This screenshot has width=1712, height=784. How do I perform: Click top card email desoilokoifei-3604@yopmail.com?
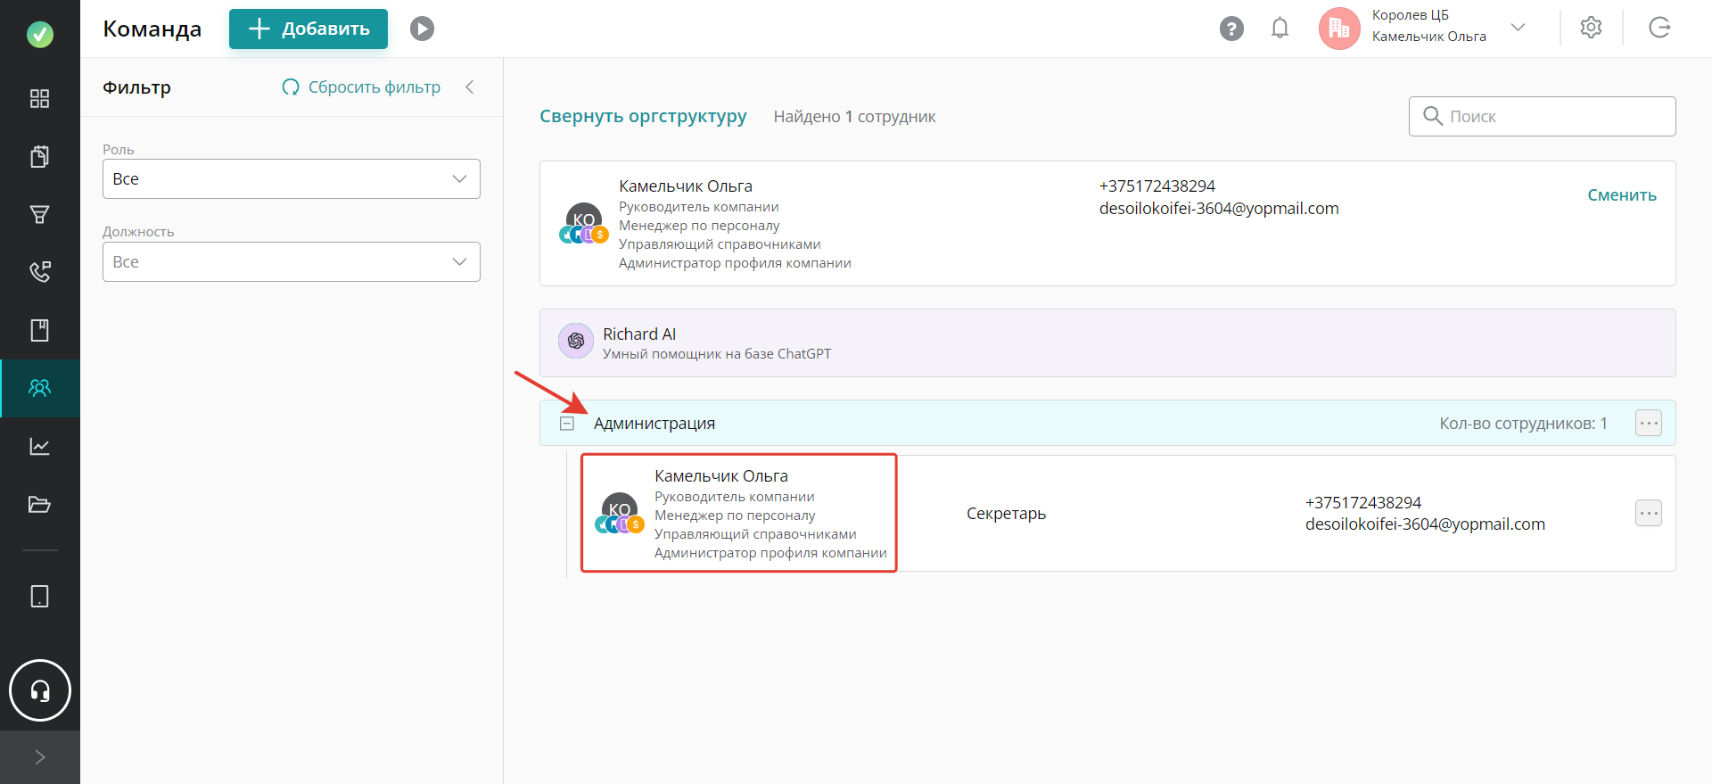pyautogui.click(x=1219, y=208)
